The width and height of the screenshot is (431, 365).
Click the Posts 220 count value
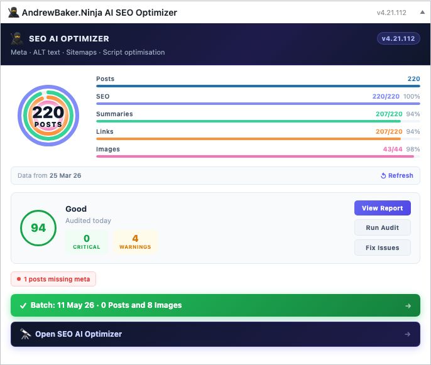point(413,79)
